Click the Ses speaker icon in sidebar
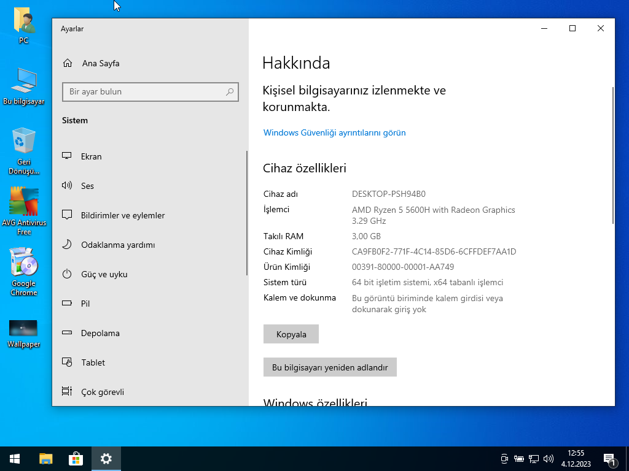The width and height of the screenshot is (629, 471). [66, 185]
